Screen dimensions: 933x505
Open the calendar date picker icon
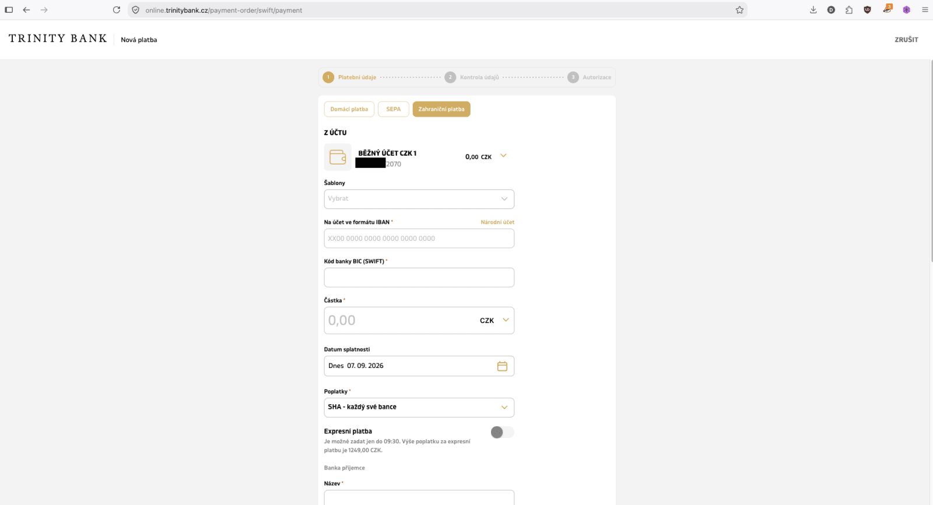coord(502,366)
